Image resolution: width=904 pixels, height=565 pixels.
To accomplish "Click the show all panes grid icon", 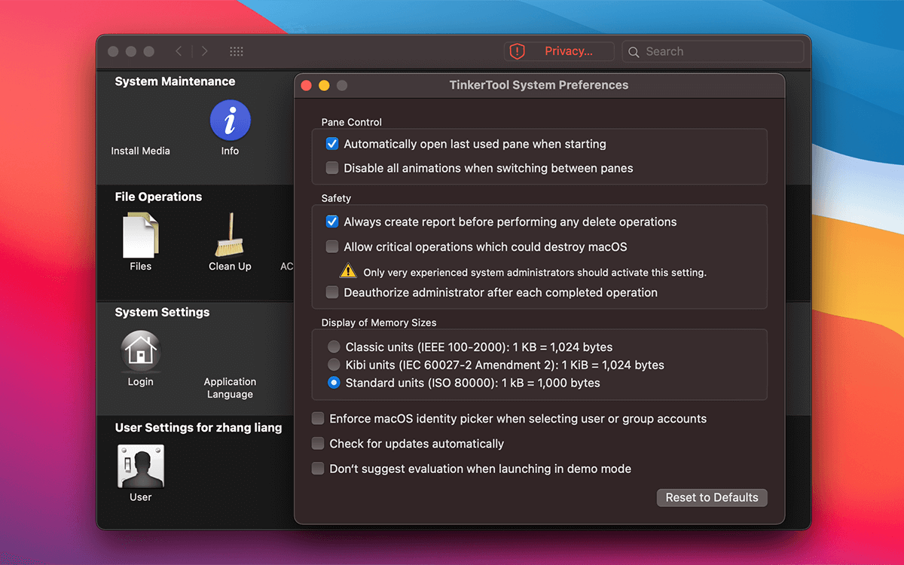I will (236, 51).
